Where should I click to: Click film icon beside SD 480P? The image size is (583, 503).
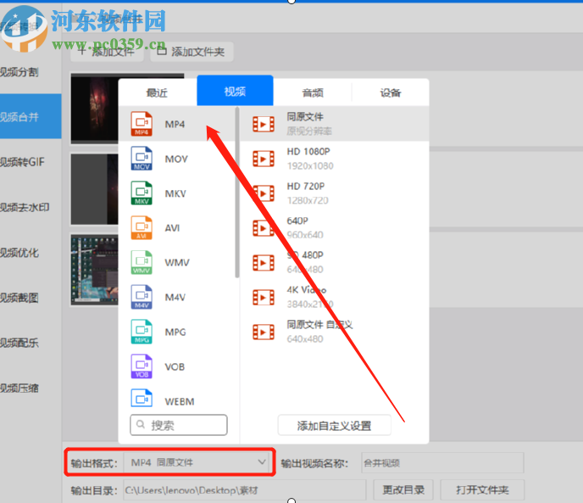pyautogui.click(x=264, y=263)
